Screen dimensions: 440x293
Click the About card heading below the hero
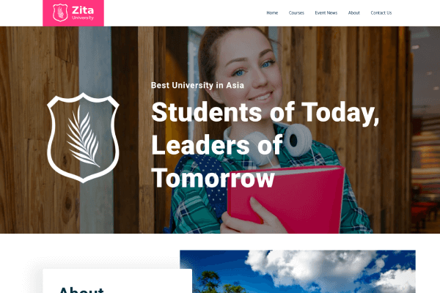tap(81, 289)
